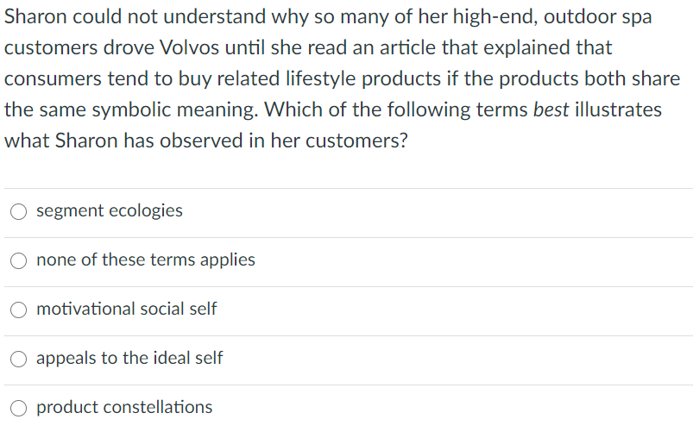Click the phrase 'symbolic meaning' in the question
The height and width of the screenshot is (438, 693).
point(175,109)
